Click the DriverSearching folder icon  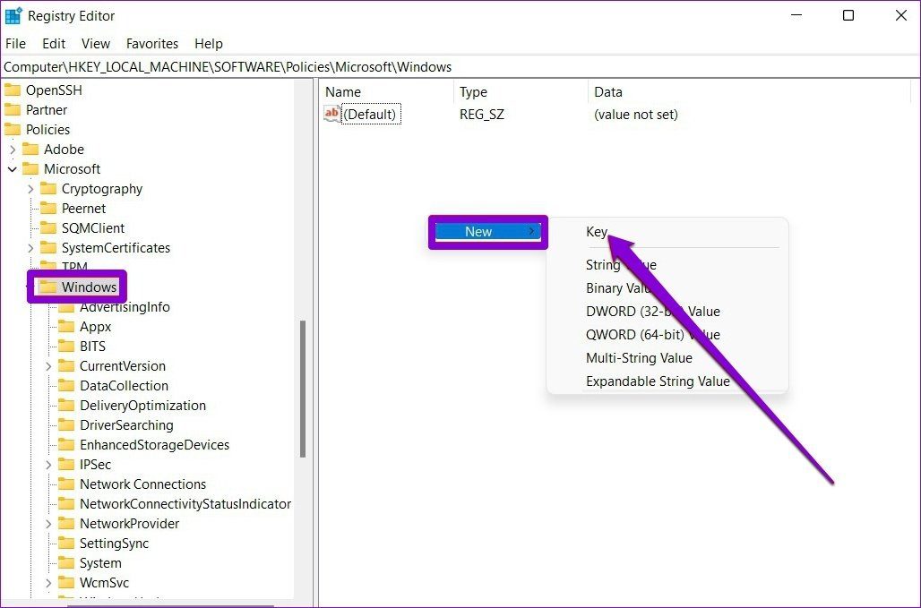click(x=66, y=425)
